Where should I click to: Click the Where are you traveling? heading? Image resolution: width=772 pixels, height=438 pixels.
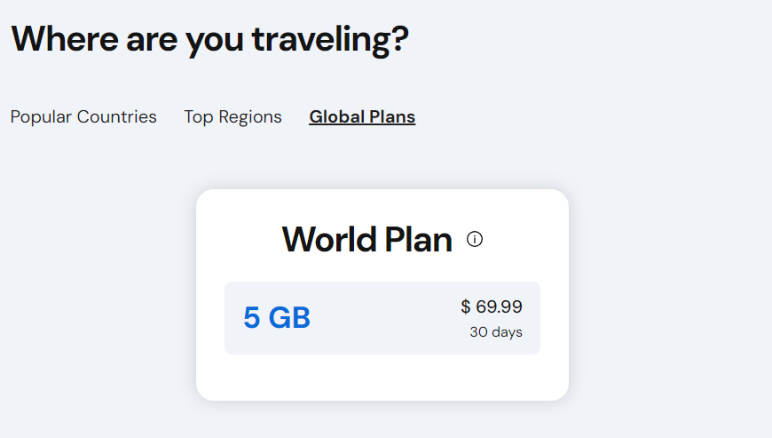pyautogui.click(x=209, y=39)
